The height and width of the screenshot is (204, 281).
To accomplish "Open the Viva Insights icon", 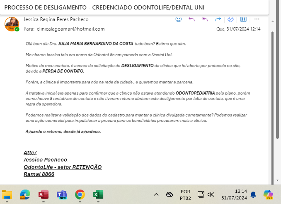I will [x=230, y=19].
